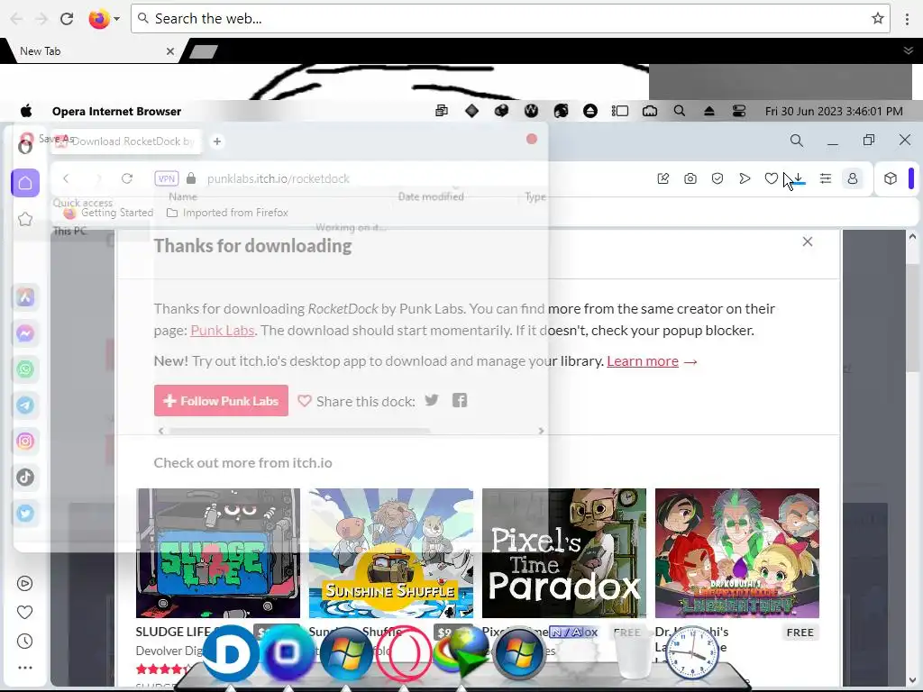The height and width of the screenshot is (692, 923).
Task: Follow the Punk Labs link
Action: pyautogui.click(x=223, y=330)
